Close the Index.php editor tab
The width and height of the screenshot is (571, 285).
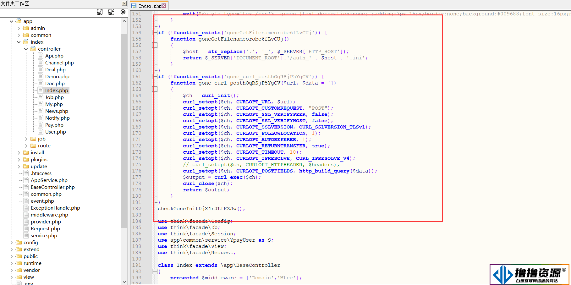pos(164,6)
